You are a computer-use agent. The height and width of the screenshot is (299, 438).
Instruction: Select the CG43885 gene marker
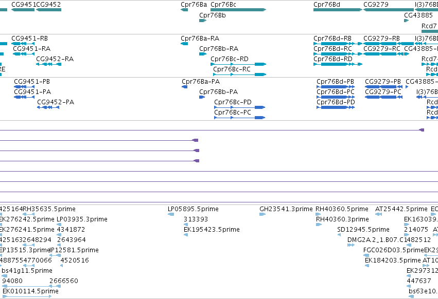click(x=407, y=21)
